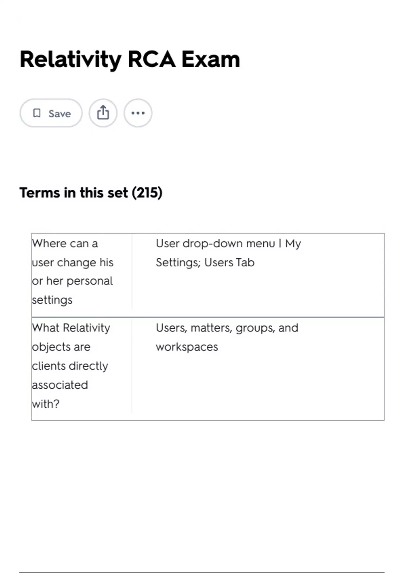This screenshot has height=573, width=404.
Task: Click the vertical separator in the first card
Action: pos(132,271)
